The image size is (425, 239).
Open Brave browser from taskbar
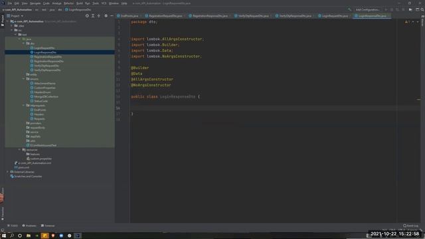pos(53,236)
